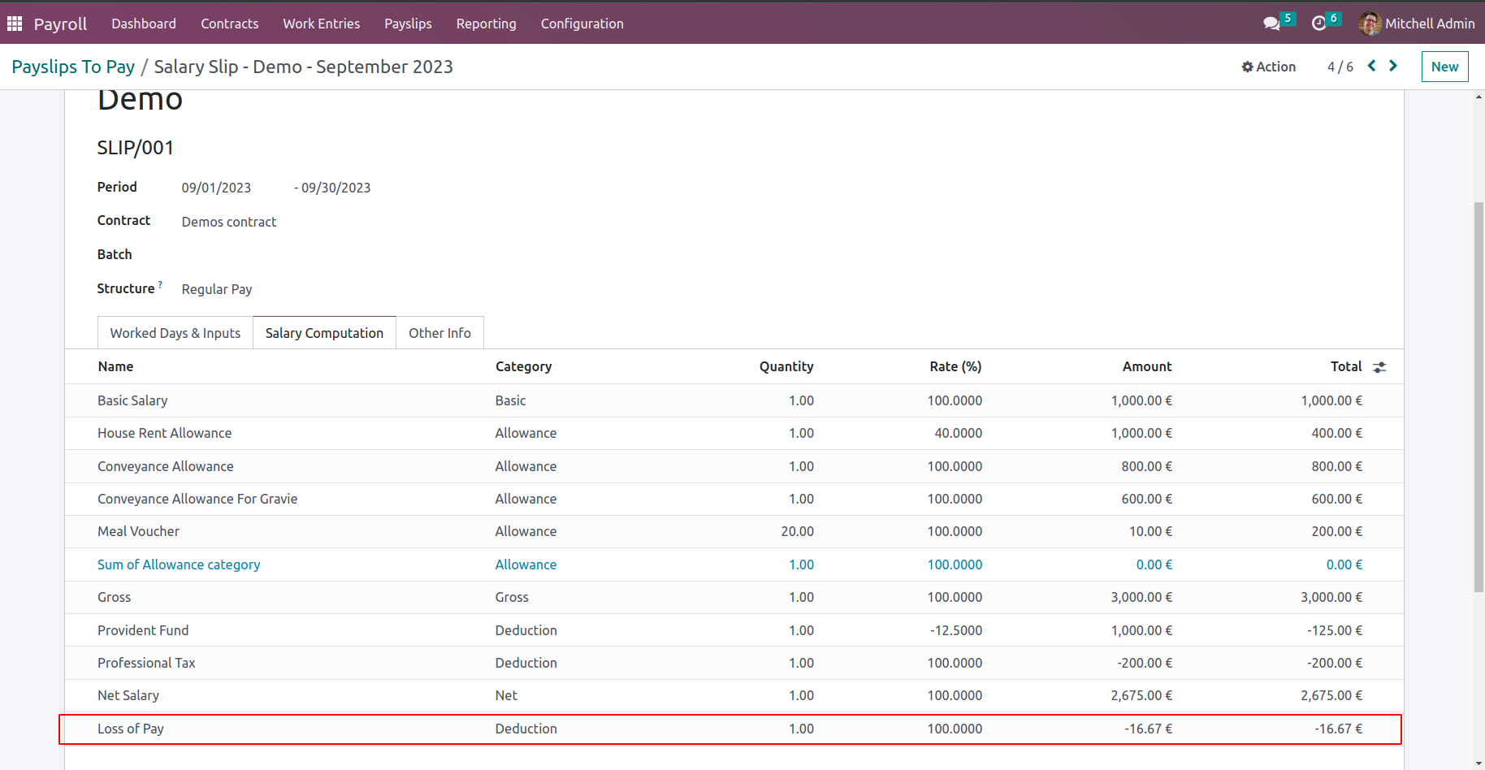Open the Structure field help tooltip
Screen dimensions: 1485x770
[160, 285]
